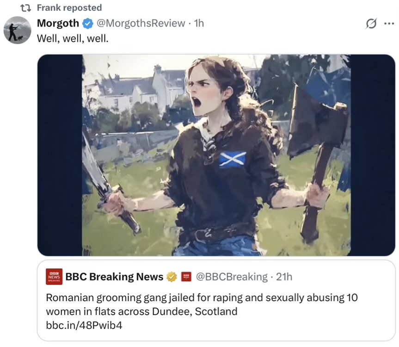Open the quoted tweet about Dundee, Scotland
Image resolution: width=399 pixels, height=347 pixels.
pos(202,304)
